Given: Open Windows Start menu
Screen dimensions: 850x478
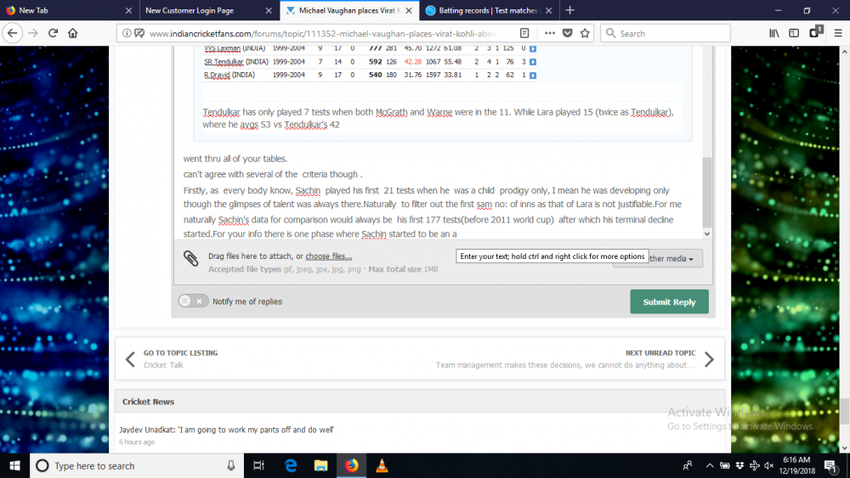Looking at the screenshot, I should click(x=14, y=465).
